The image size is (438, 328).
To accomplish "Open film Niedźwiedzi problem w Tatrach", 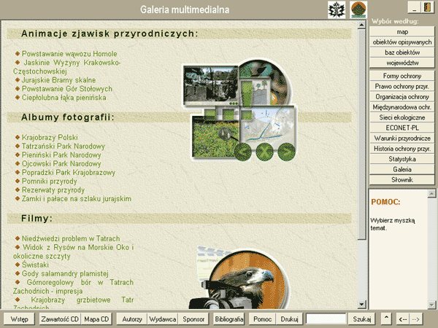I will coord(71,238).
